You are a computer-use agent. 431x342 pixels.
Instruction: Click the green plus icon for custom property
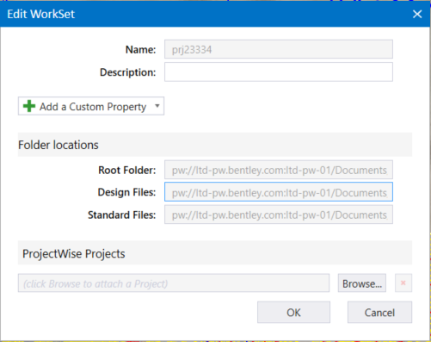coord(29,106)
